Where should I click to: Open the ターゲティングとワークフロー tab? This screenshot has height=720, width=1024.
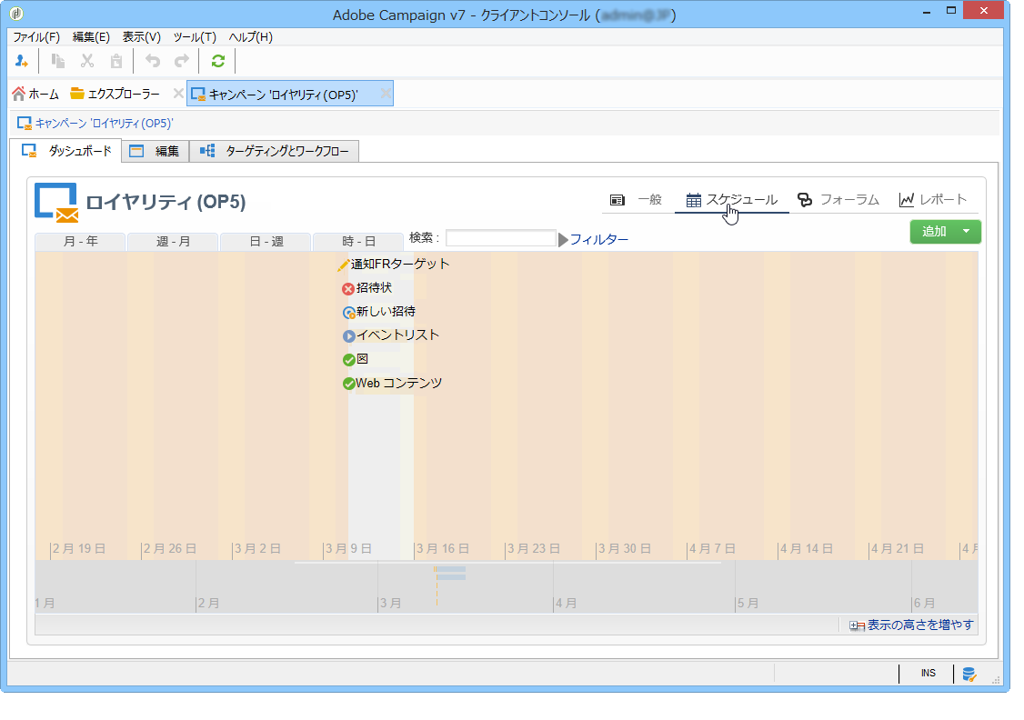(275, 152)
